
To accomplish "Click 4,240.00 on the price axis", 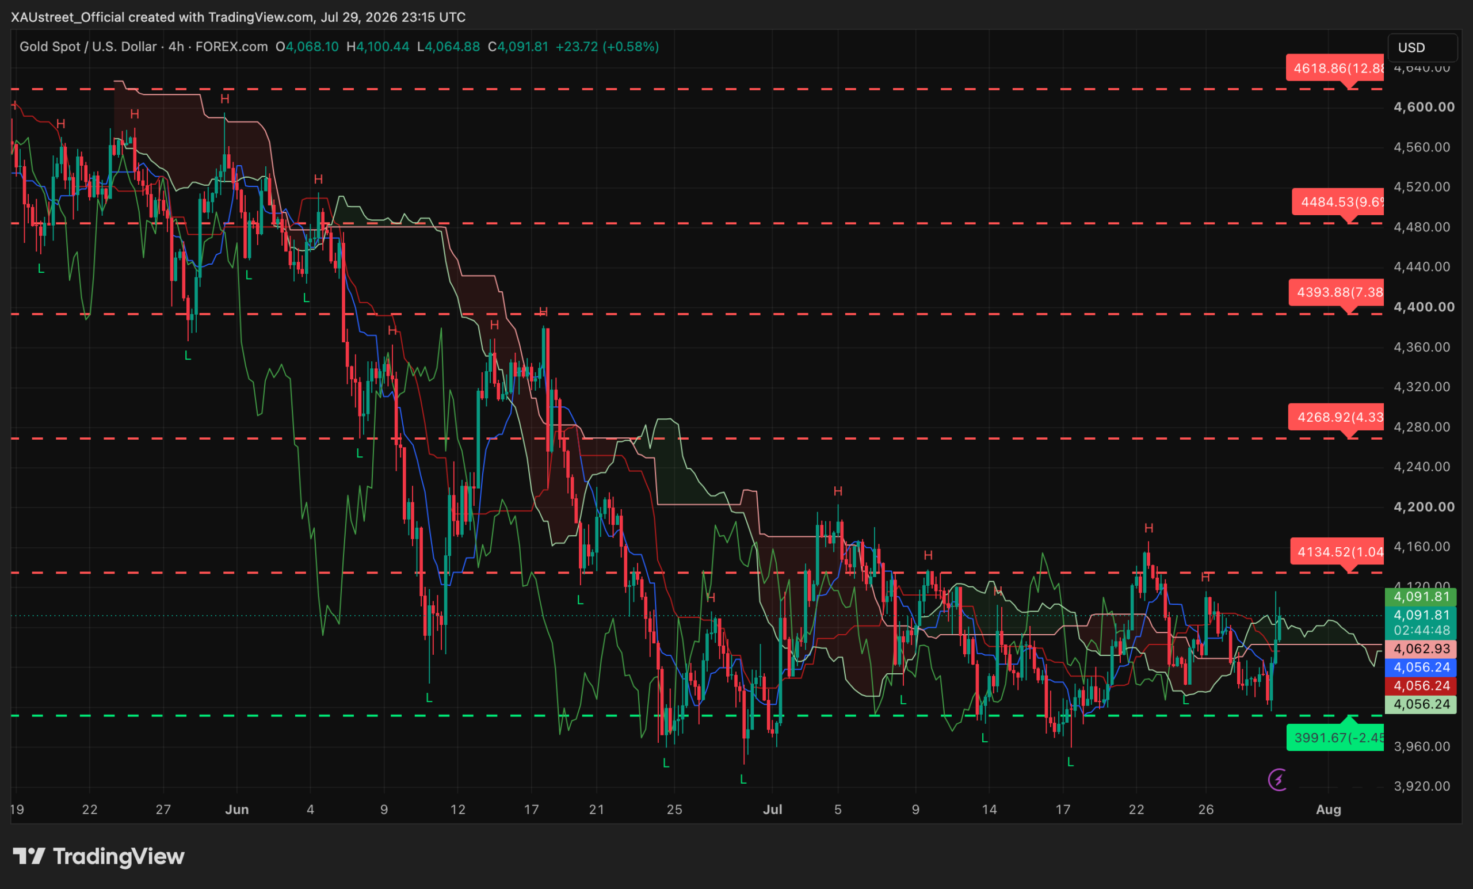I will coord(1422,466).
